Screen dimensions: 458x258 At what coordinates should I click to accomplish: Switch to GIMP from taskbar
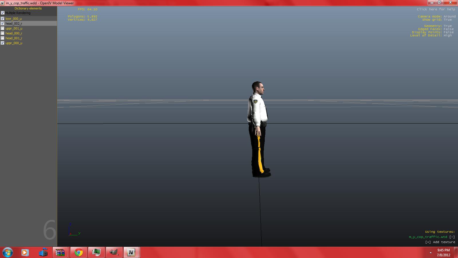114,253
